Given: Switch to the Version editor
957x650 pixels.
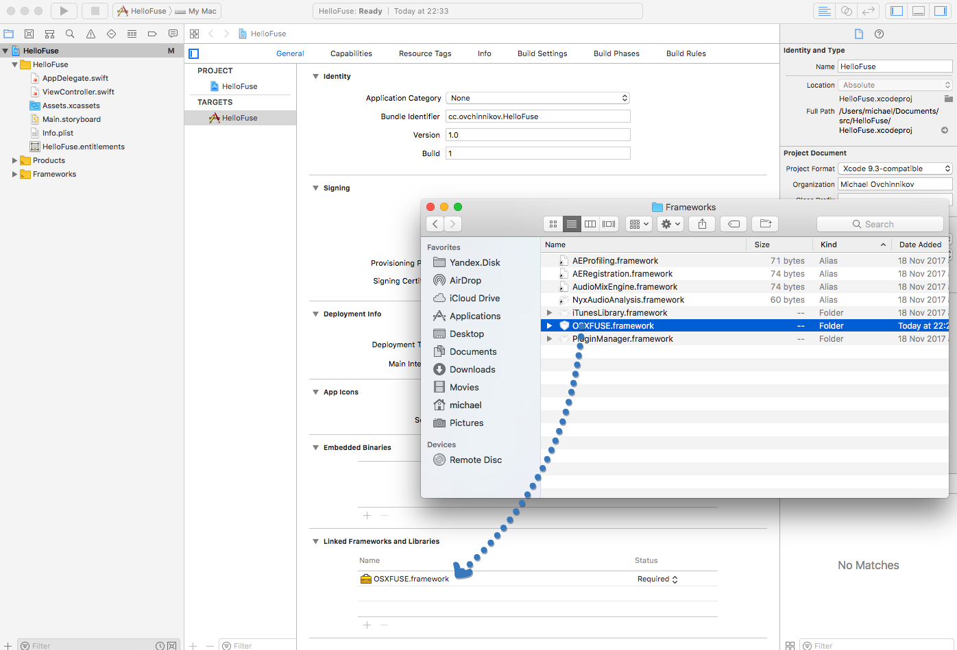Looking at the screenshot, I should point(869,11).
